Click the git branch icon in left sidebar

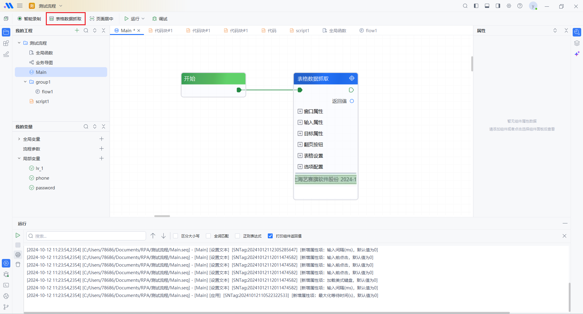tap(6, 307)
